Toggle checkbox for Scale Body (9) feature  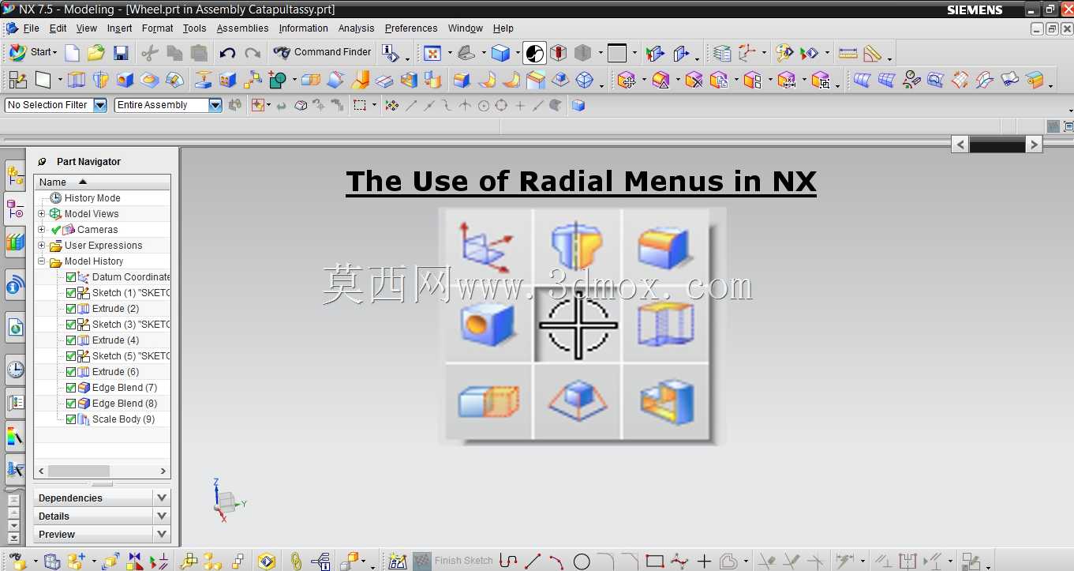coord(71,419)
